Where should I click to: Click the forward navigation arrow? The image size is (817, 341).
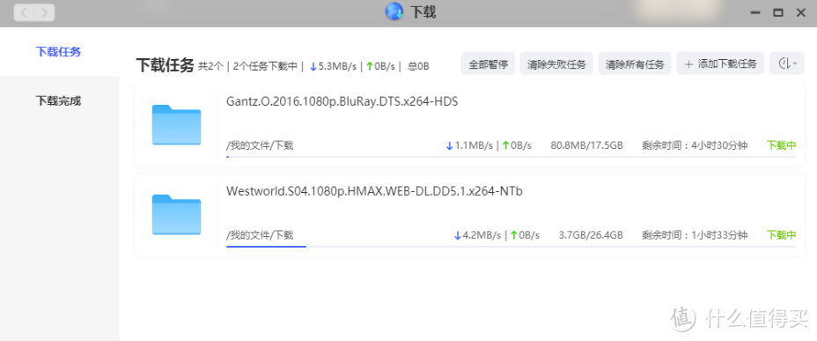44,12
